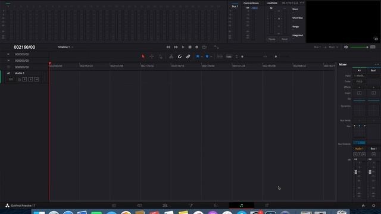Open the flag color dropdown arrow

pos(202,56)
